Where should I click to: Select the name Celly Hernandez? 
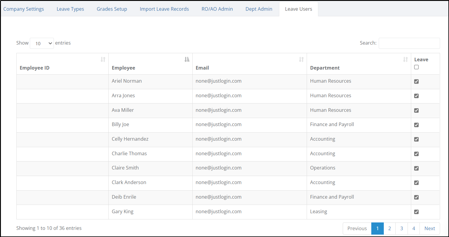click(x=130, y=139)
